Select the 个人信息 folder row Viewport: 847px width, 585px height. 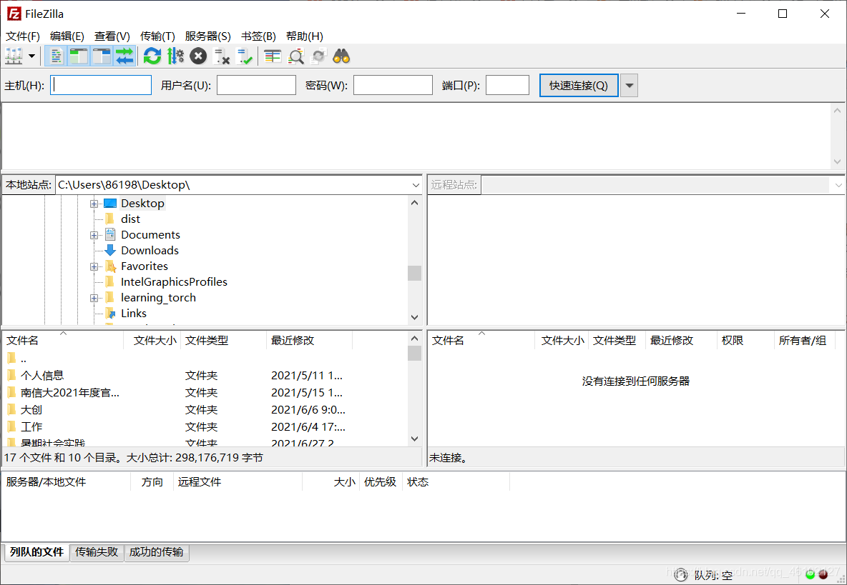[205, 375]
